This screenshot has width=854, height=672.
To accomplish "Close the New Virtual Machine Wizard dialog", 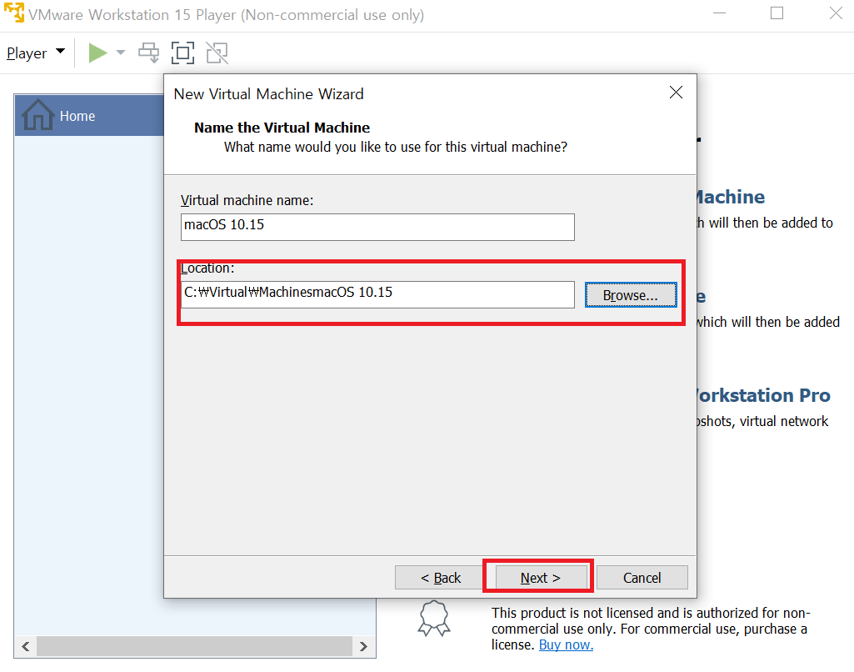I will [x=676, y=93].
